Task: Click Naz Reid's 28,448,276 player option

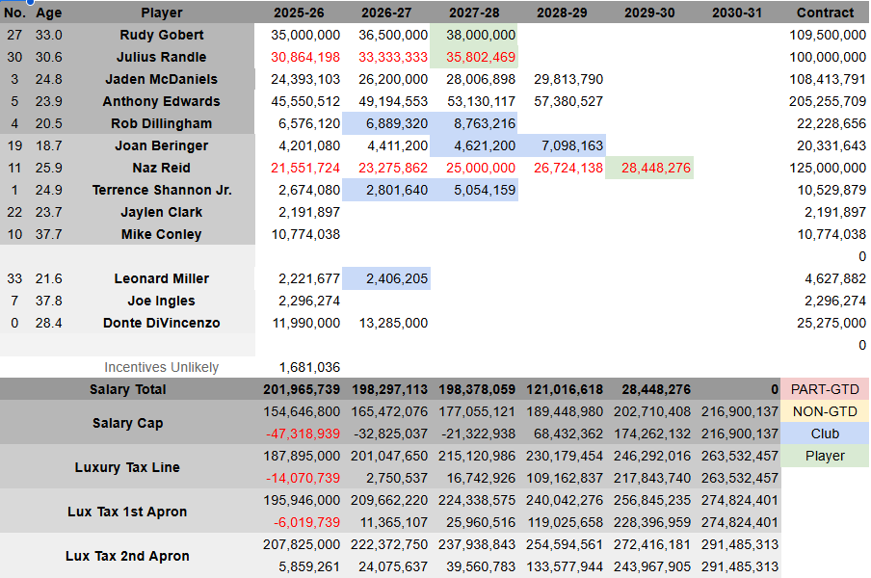Action: 650,168
